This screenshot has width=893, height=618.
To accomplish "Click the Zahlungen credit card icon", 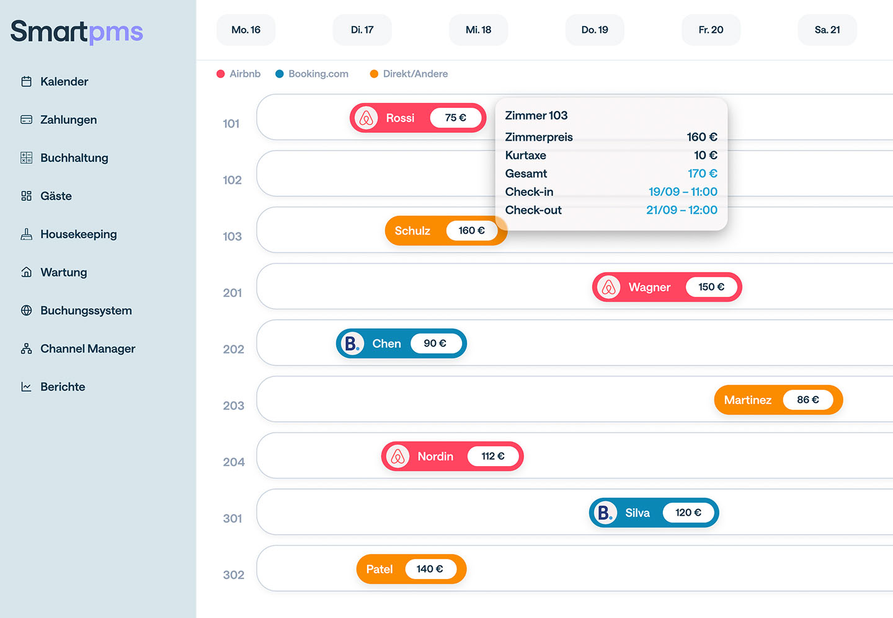I will pyautogui.click(x=26, y=120).
